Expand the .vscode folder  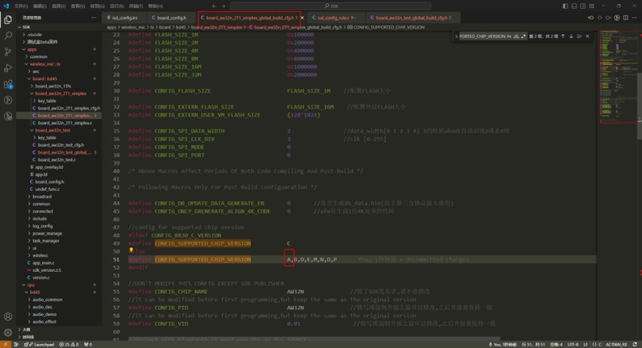[24, 34]
